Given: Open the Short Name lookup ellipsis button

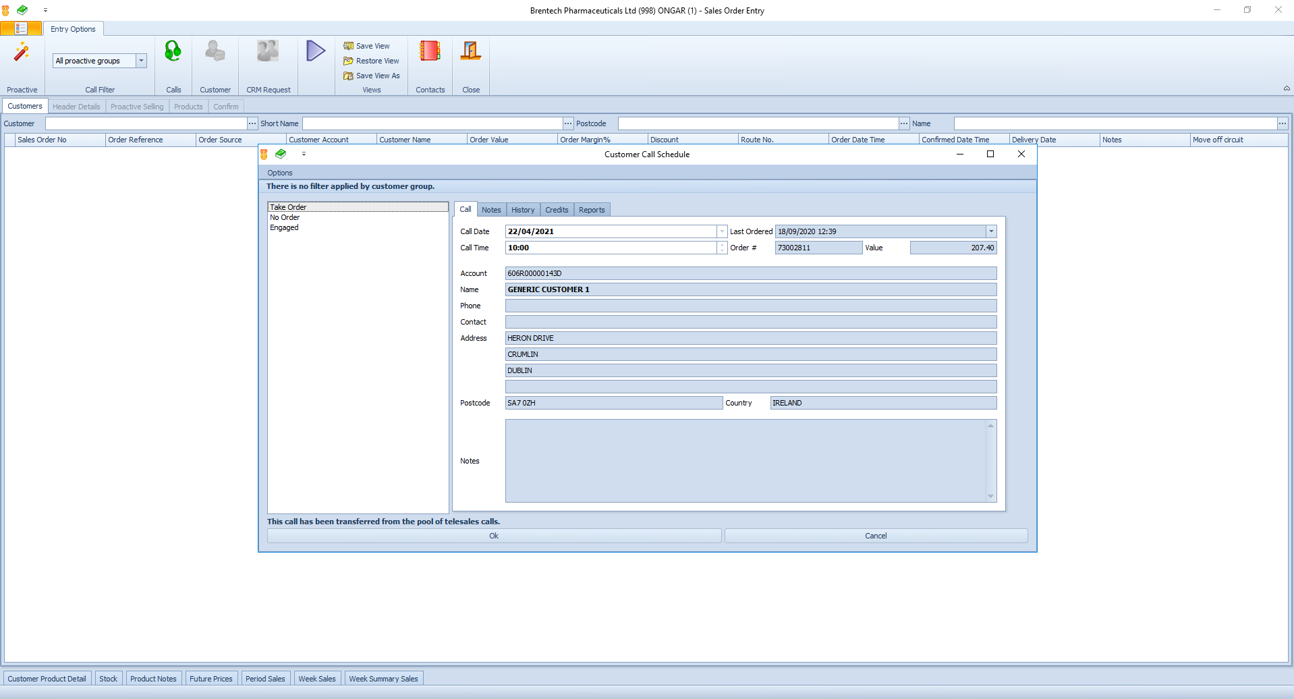Looking at the screenshot, I should 568,123.
